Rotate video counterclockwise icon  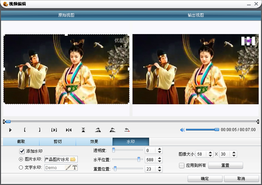coord(112,130)
